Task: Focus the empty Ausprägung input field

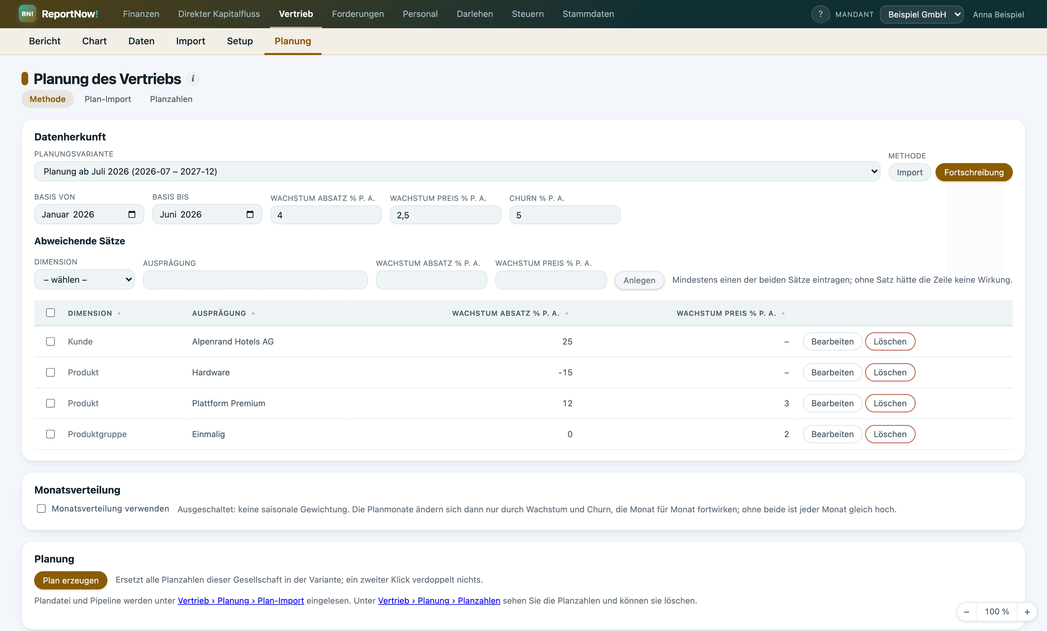Action: [255, 280]
